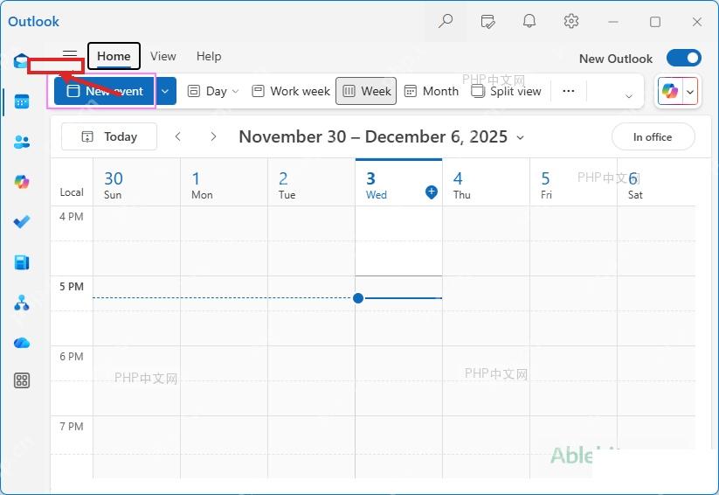Set In office work location

coord(653,136)
